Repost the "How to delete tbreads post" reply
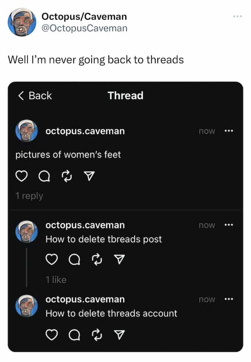The image size is (251, 362). tap(97, 260)
